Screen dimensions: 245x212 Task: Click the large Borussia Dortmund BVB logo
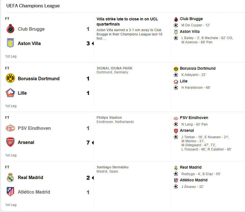click(x=10, y=78)
